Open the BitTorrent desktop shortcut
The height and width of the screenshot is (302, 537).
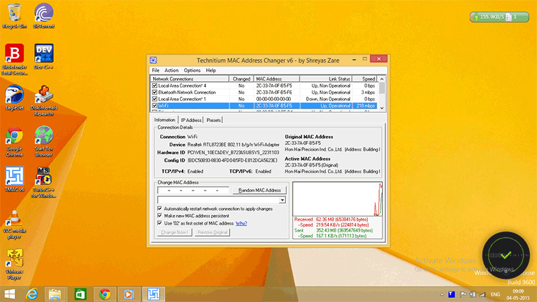tap(44, 14)
